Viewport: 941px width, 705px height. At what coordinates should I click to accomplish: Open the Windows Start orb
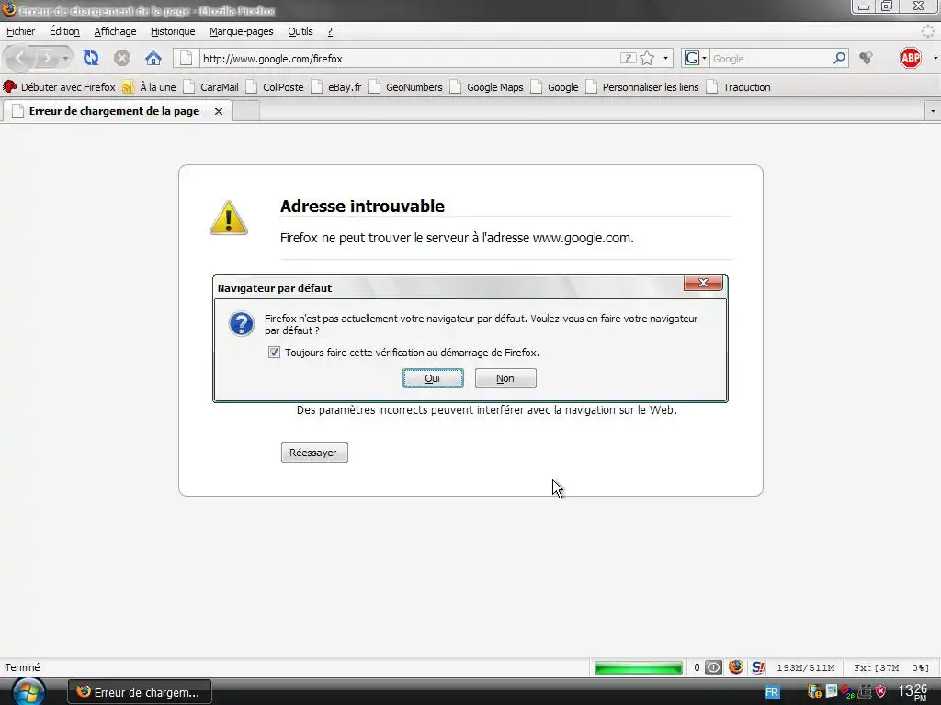(x=28, y=692)
